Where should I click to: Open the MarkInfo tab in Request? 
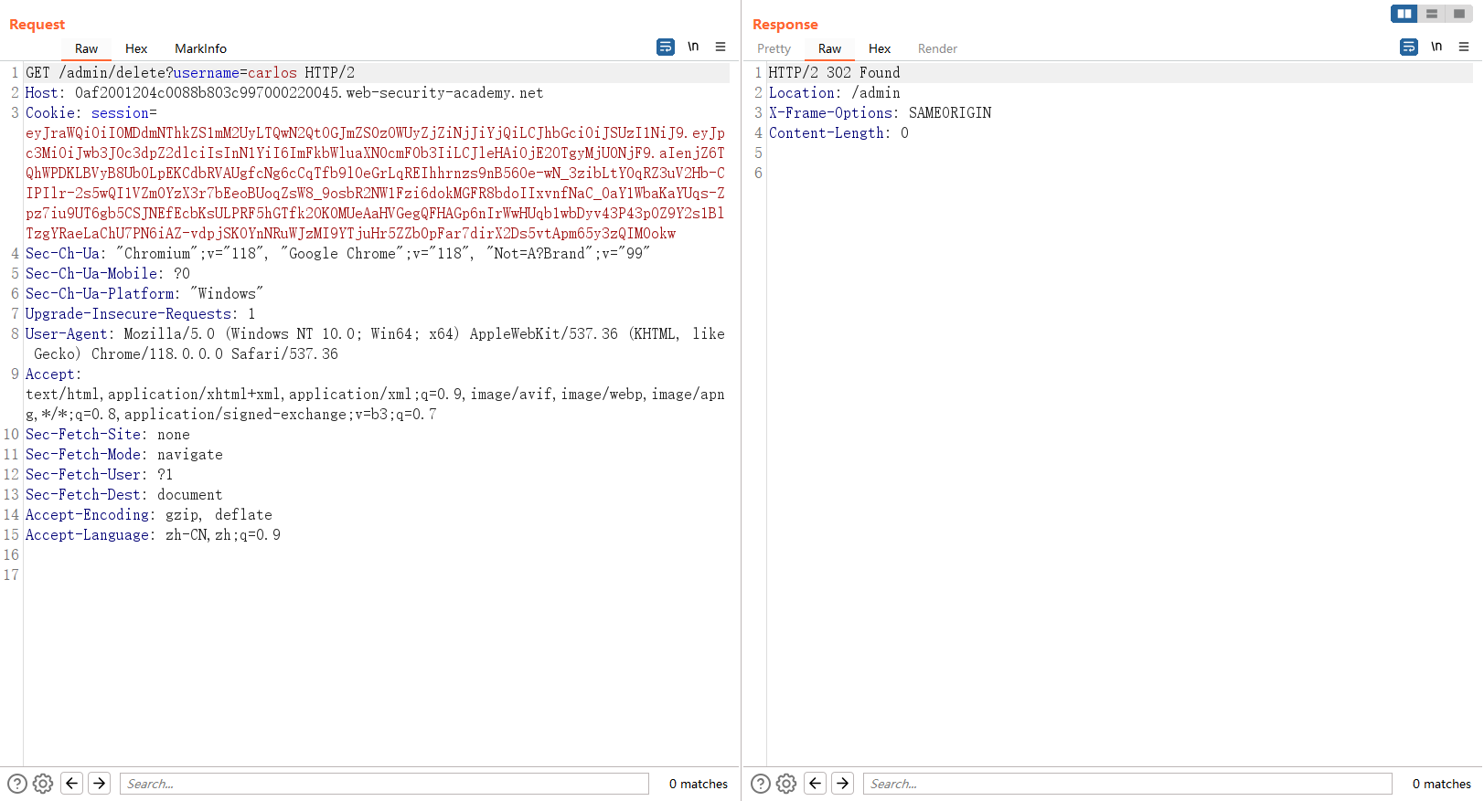tap(200, 48)
